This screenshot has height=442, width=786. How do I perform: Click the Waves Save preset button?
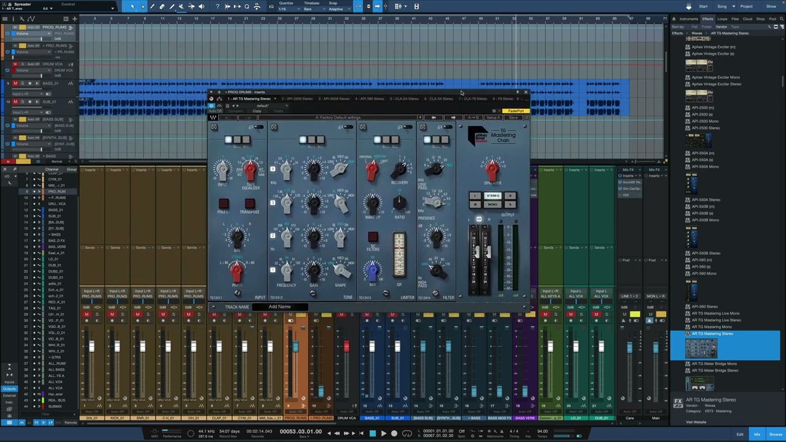(513, 117)
